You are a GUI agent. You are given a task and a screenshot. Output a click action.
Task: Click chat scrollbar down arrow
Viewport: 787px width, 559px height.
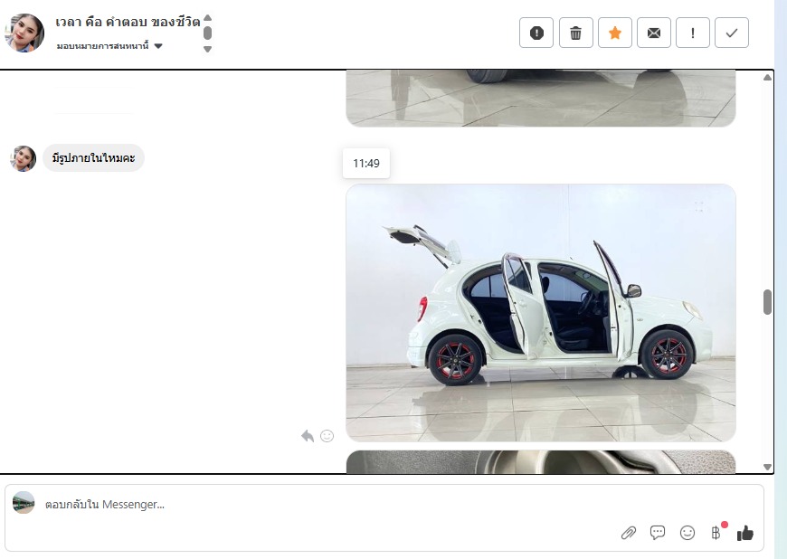[767, 467]
